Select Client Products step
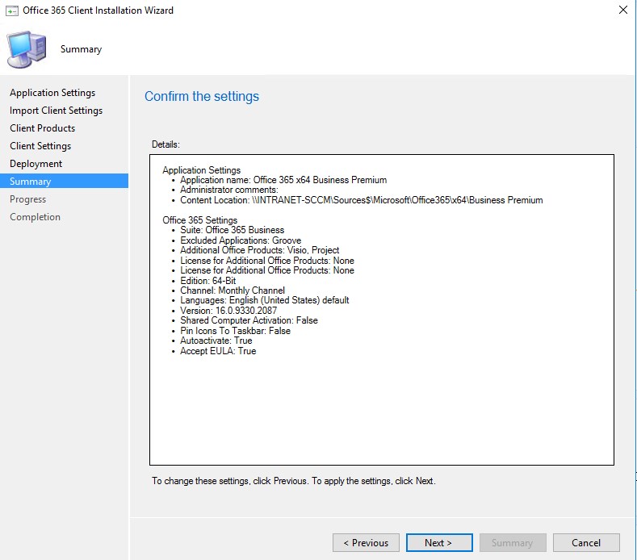The height and width of the screenshot is (560, 637). [x=43, y=128]
